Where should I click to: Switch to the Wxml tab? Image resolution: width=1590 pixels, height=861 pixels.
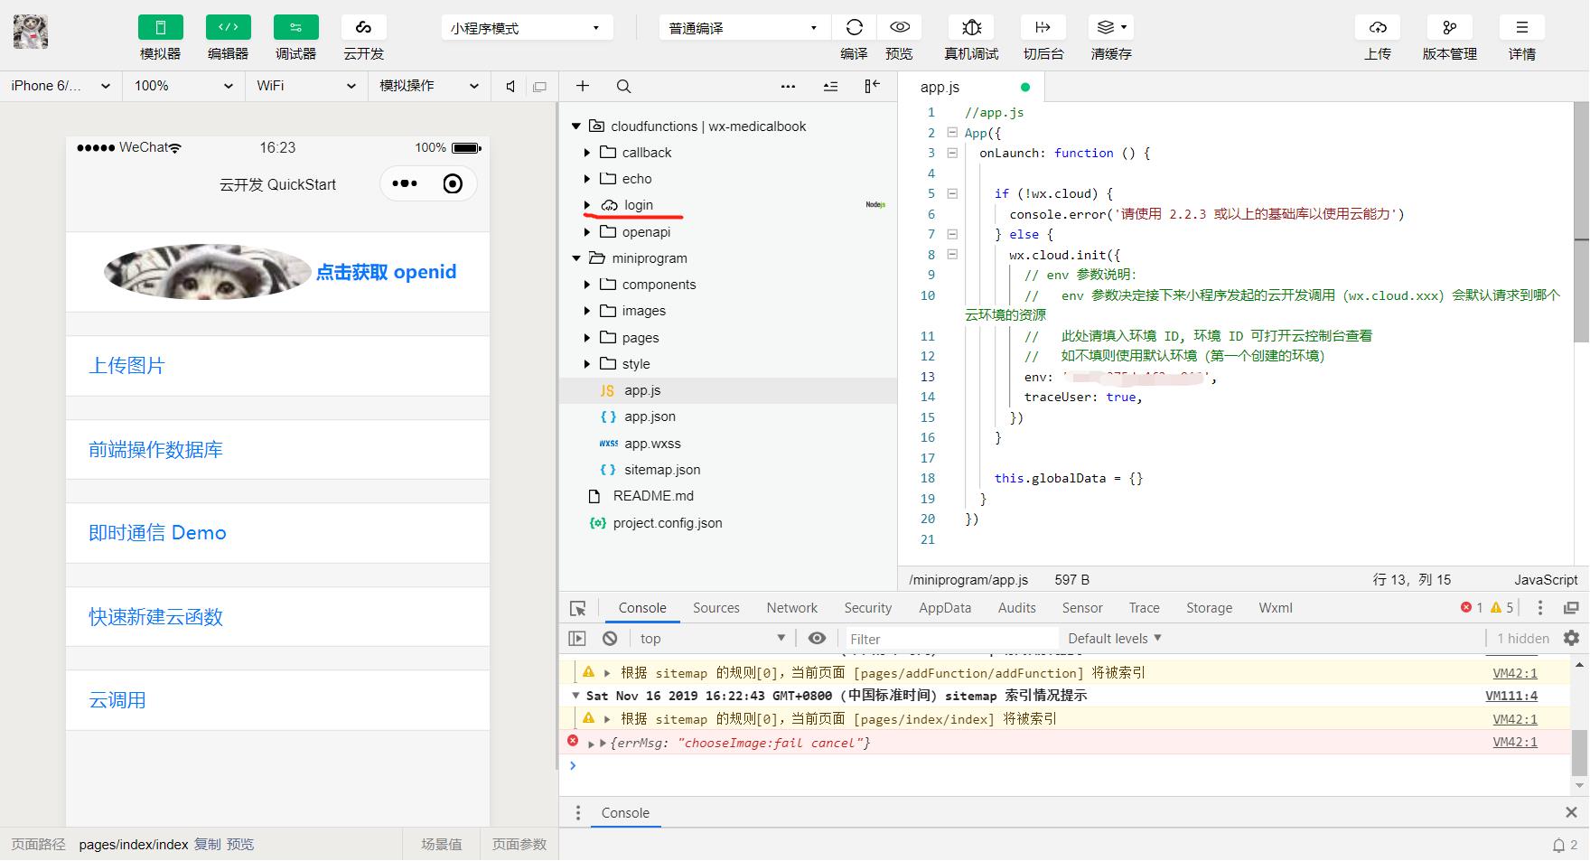pos(1275,608)
